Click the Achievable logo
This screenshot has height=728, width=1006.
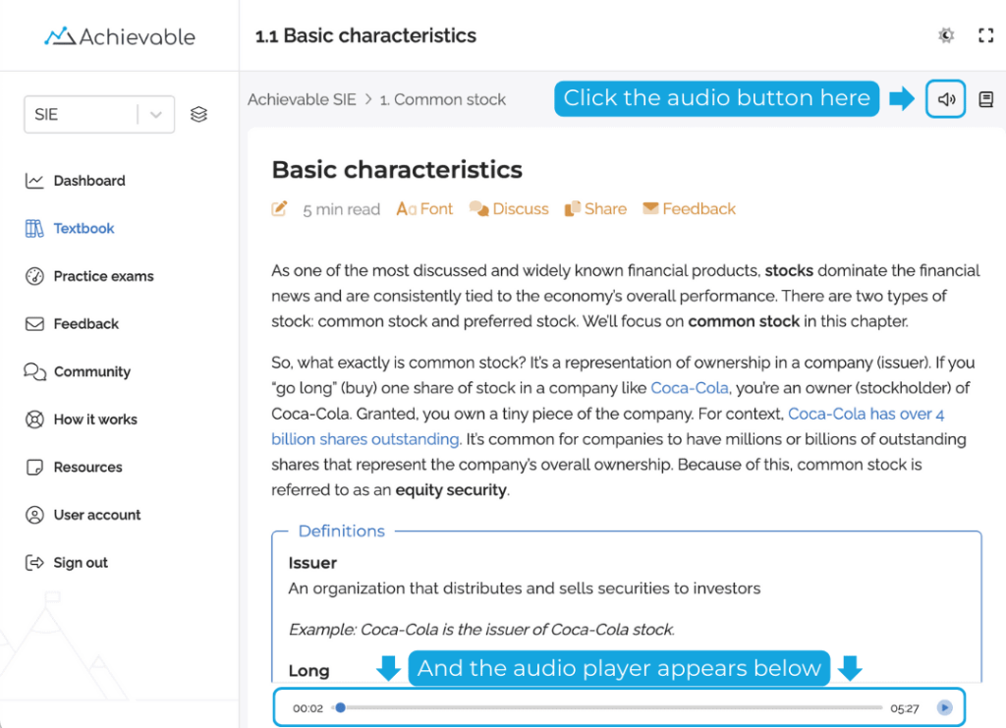pos(118,35)
